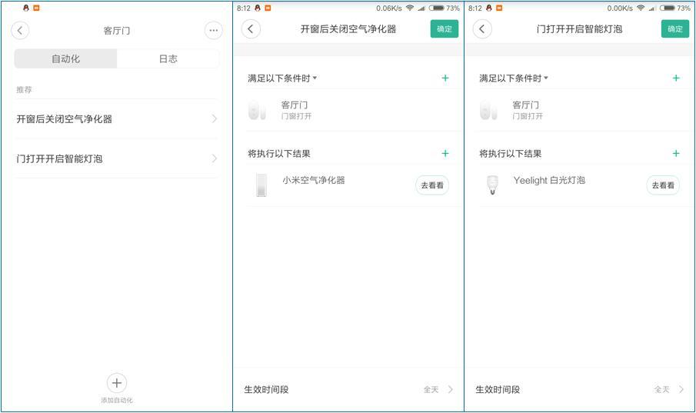Tap the 推荐 section label
Viewport: 696px width, 413px height.
pos(24,90)
